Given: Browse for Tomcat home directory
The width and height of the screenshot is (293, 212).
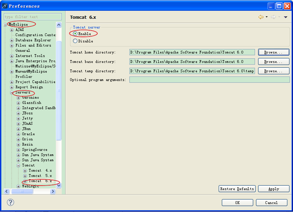Looking at the screenshot, I should click(273, 52).
